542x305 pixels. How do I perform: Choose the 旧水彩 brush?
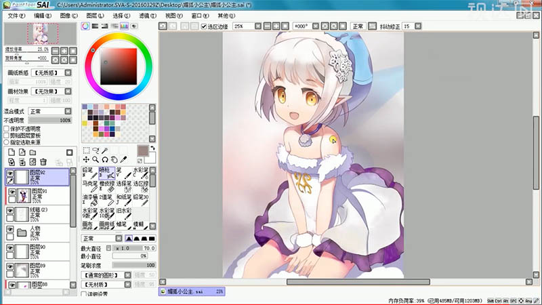124,213
